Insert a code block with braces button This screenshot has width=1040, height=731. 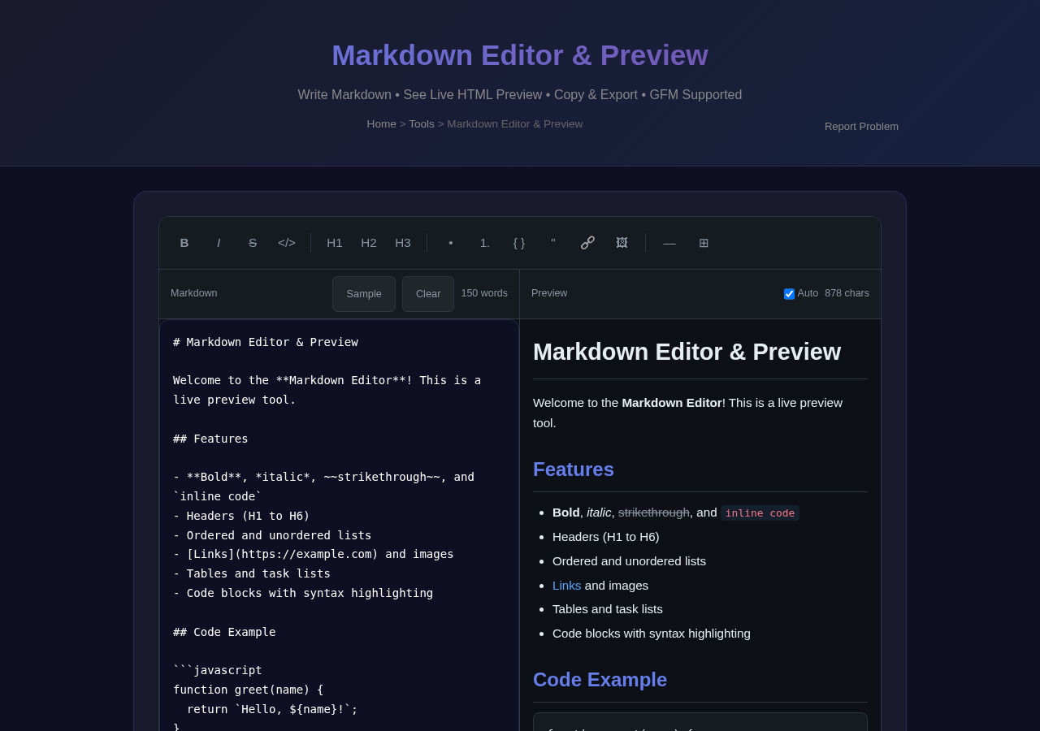click(x=519, y=243)
